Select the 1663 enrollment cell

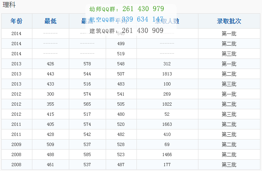tap(167, 124)
